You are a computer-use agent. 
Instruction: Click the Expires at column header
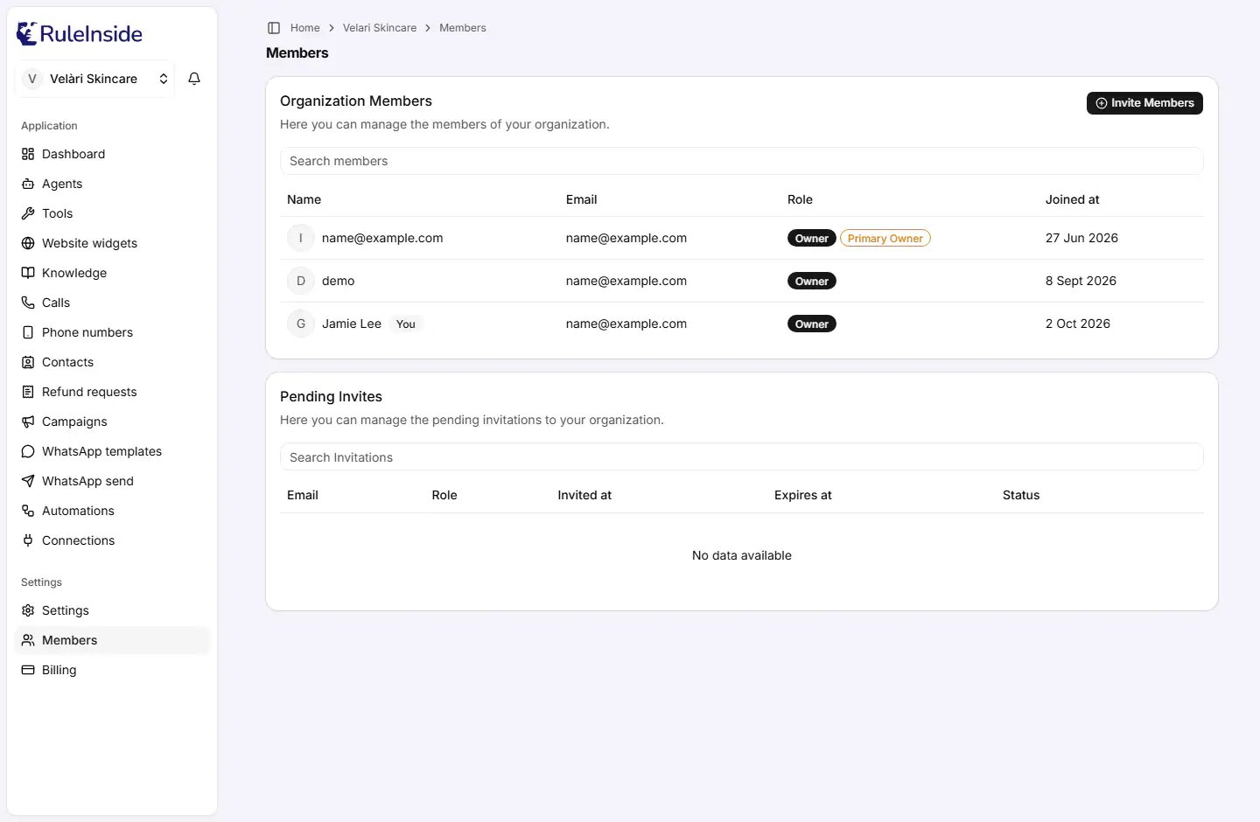tap(803, 495)
